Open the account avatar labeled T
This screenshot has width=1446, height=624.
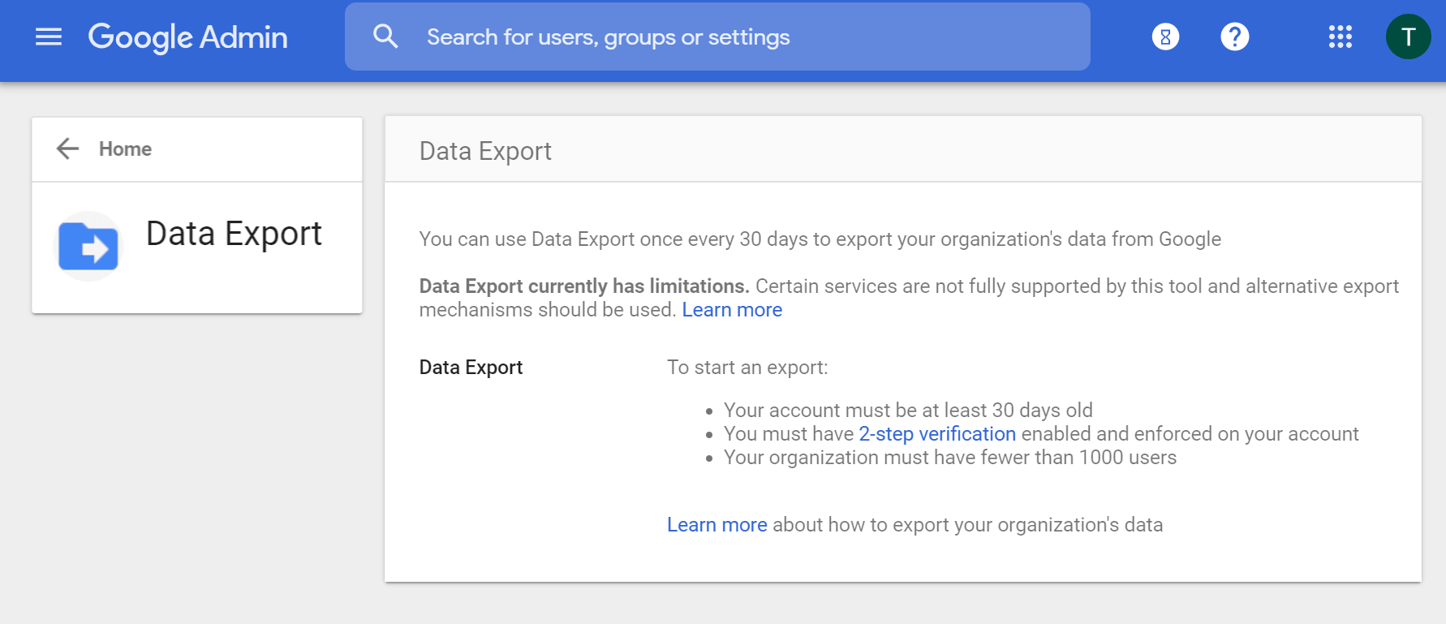click(x=1408, y=37)
